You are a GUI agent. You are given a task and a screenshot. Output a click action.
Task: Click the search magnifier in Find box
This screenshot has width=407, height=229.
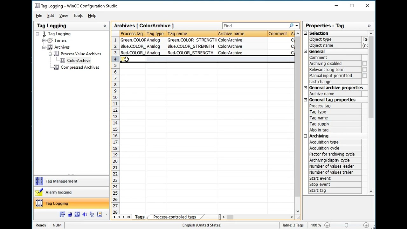click(x=291, y=26)
